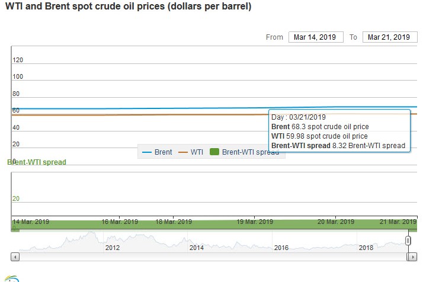Click the tooltip's Brent-WTI spread 8.32 line
The width and height of the screenshot is (423, 282).
tap(338, 146)
